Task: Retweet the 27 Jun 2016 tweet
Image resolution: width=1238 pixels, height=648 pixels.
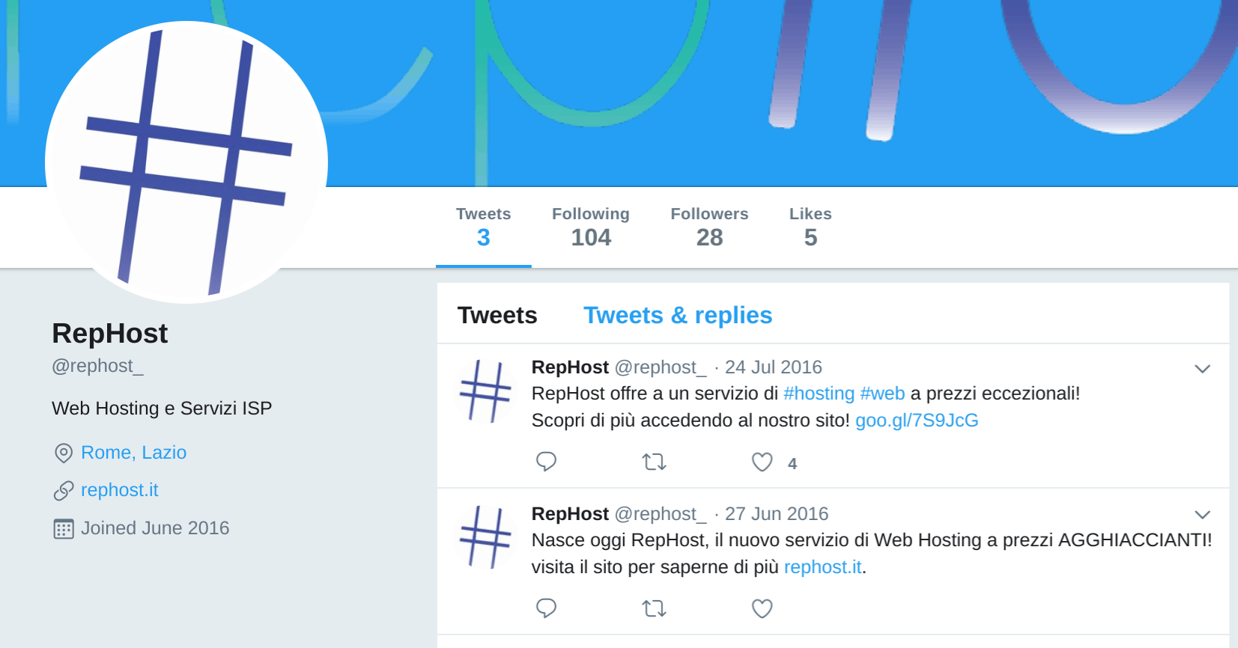Action: point(654,609)
